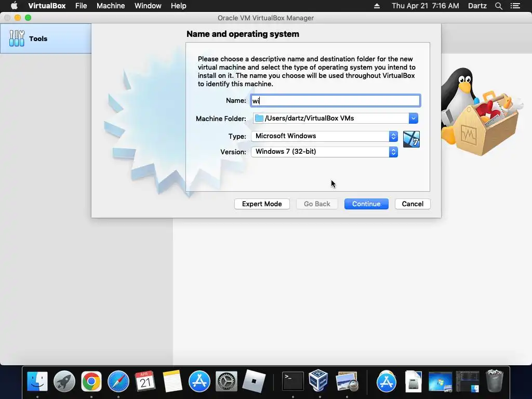Image resolution: width=532 pixels, height=399 pixels.
Task: Open System Preferences from the dock
Action: [x=227, y=381]
